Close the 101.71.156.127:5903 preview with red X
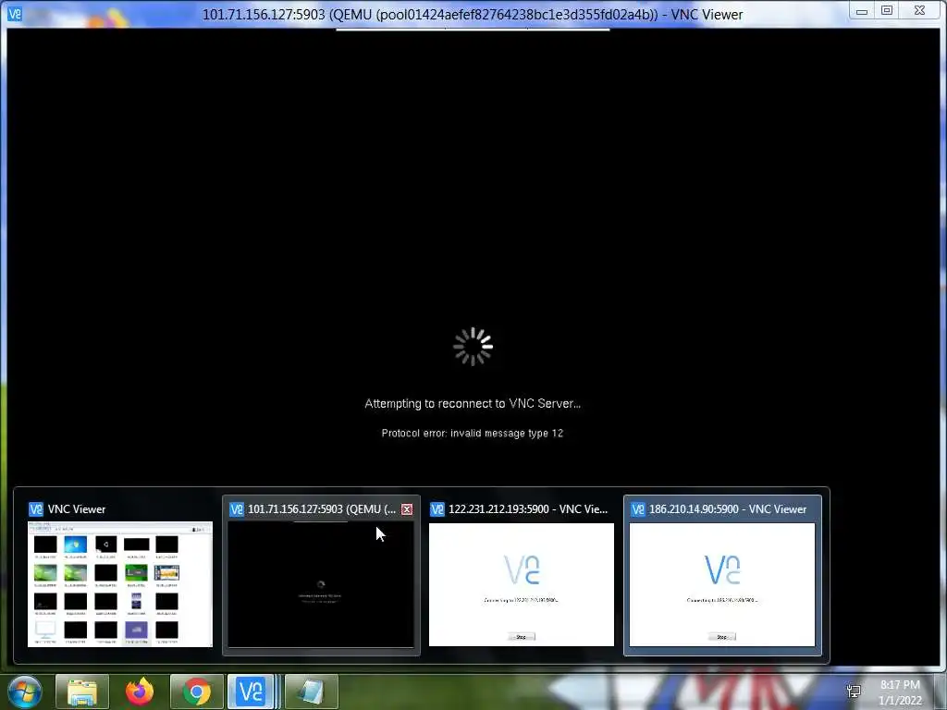 407,509
